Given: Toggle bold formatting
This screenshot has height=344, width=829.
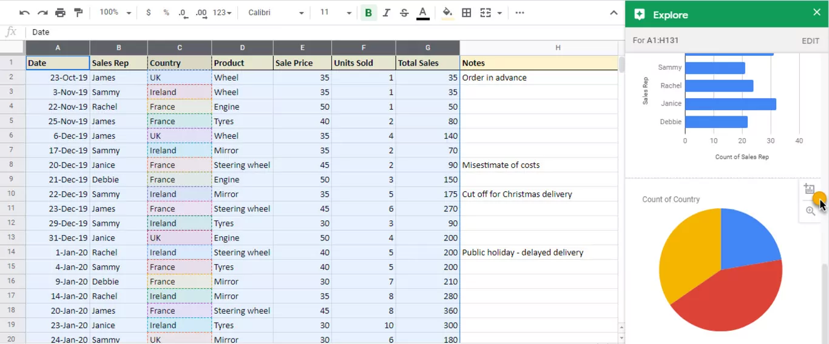Looking at the screenshot, I should click(x=368, y=13).
